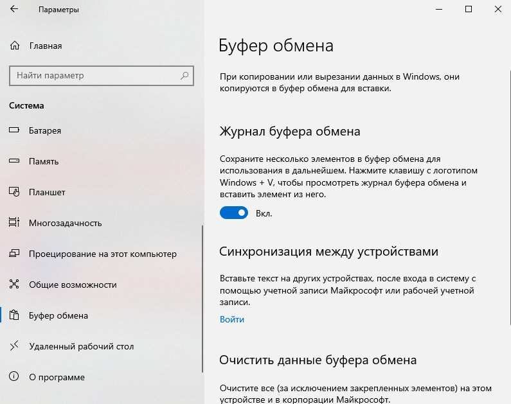Click the Батарея battery icon

(x=14, y=130)
